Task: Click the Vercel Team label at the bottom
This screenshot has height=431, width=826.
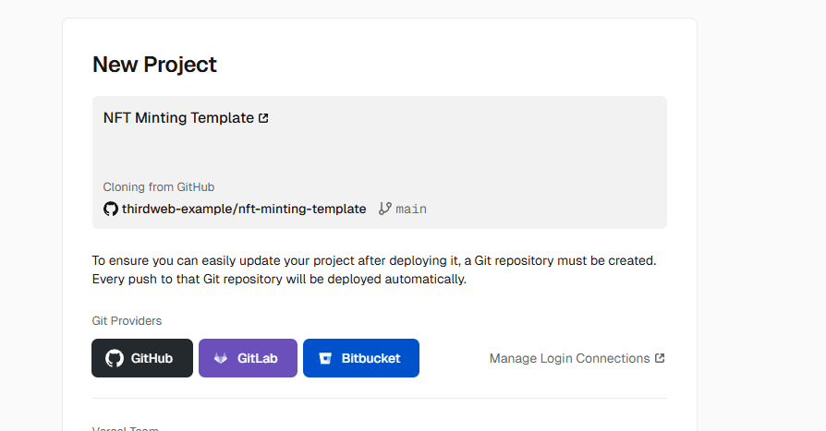Action: 126,428
